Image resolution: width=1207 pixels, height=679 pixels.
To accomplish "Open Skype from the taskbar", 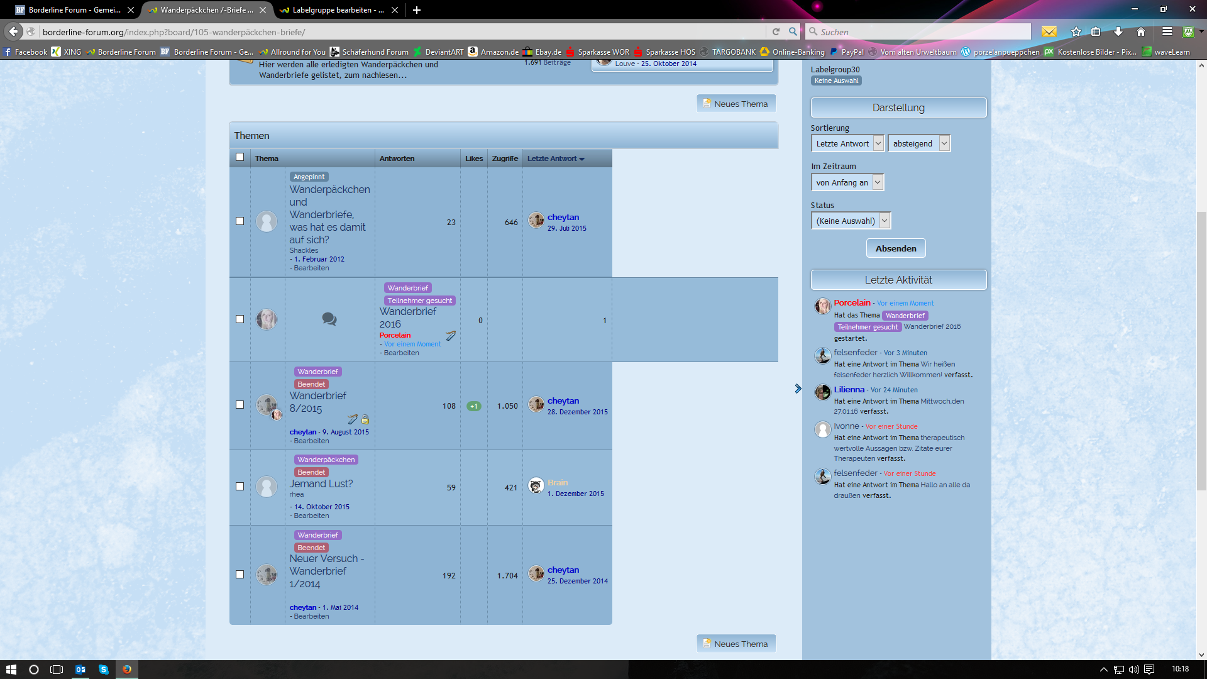I will [103, 670].
